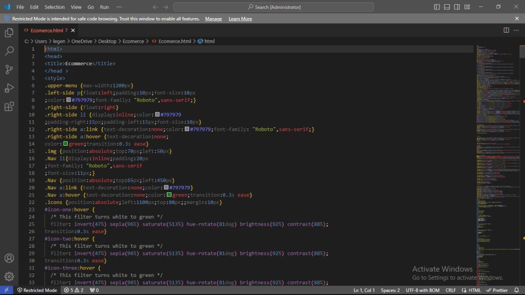Click the ports forwarded status item
This screenshot has height=295, width=525.
click(94, 290)
